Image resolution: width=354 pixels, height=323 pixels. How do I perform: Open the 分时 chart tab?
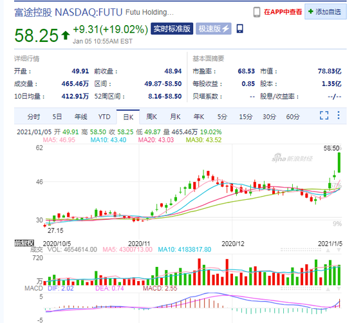33,117
